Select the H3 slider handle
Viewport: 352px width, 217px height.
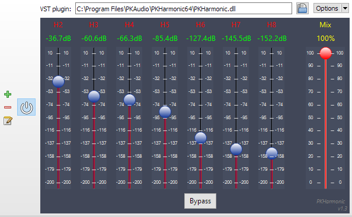coord(94,97)
